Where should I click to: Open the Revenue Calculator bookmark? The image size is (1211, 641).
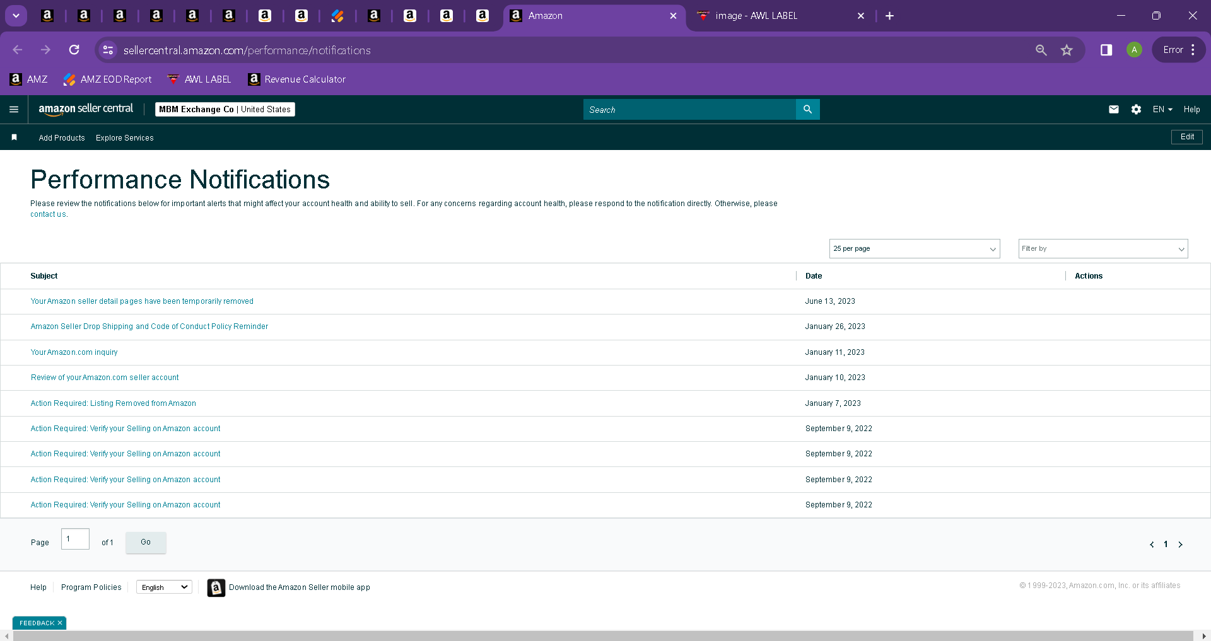pos(297,79)
